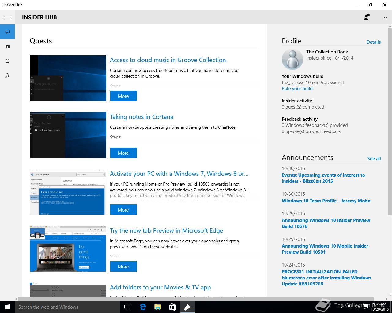The width and height of the screenshot is (392, 313).
Task: Click the Insider Hub taskbar icon
Action: click(187, 307)
